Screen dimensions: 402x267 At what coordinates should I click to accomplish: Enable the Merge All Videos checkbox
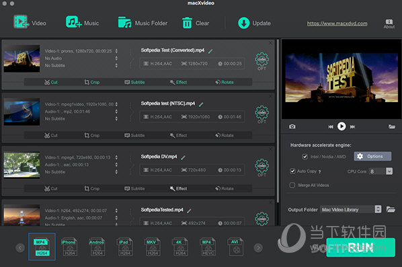click(x=292, y=185)
